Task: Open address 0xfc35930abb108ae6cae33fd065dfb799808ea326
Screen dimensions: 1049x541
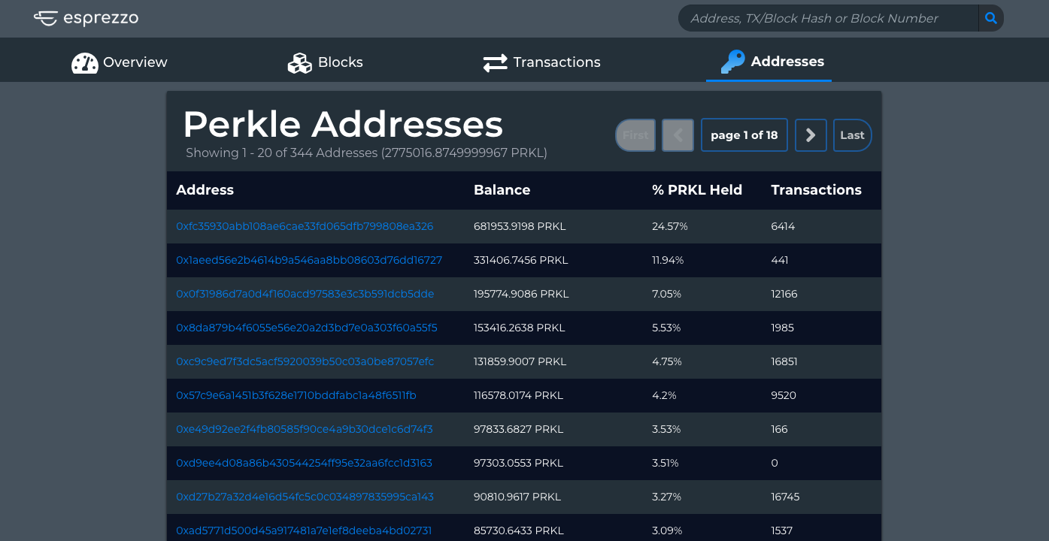Action: 305,226
